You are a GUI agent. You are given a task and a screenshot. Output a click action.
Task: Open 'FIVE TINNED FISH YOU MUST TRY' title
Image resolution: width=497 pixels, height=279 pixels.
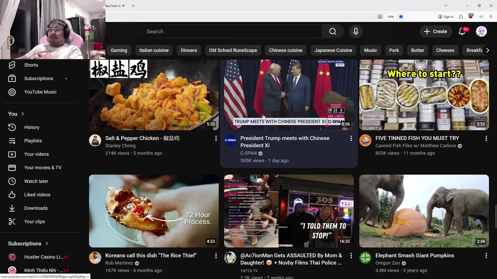point(417,138)
